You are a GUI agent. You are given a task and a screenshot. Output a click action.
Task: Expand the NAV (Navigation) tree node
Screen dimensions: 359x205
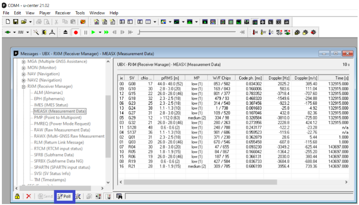pos(23,74)
